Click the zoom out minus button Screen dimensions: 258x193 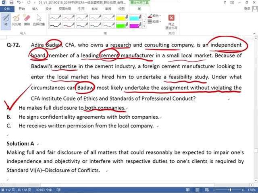[x=213, y=190]
